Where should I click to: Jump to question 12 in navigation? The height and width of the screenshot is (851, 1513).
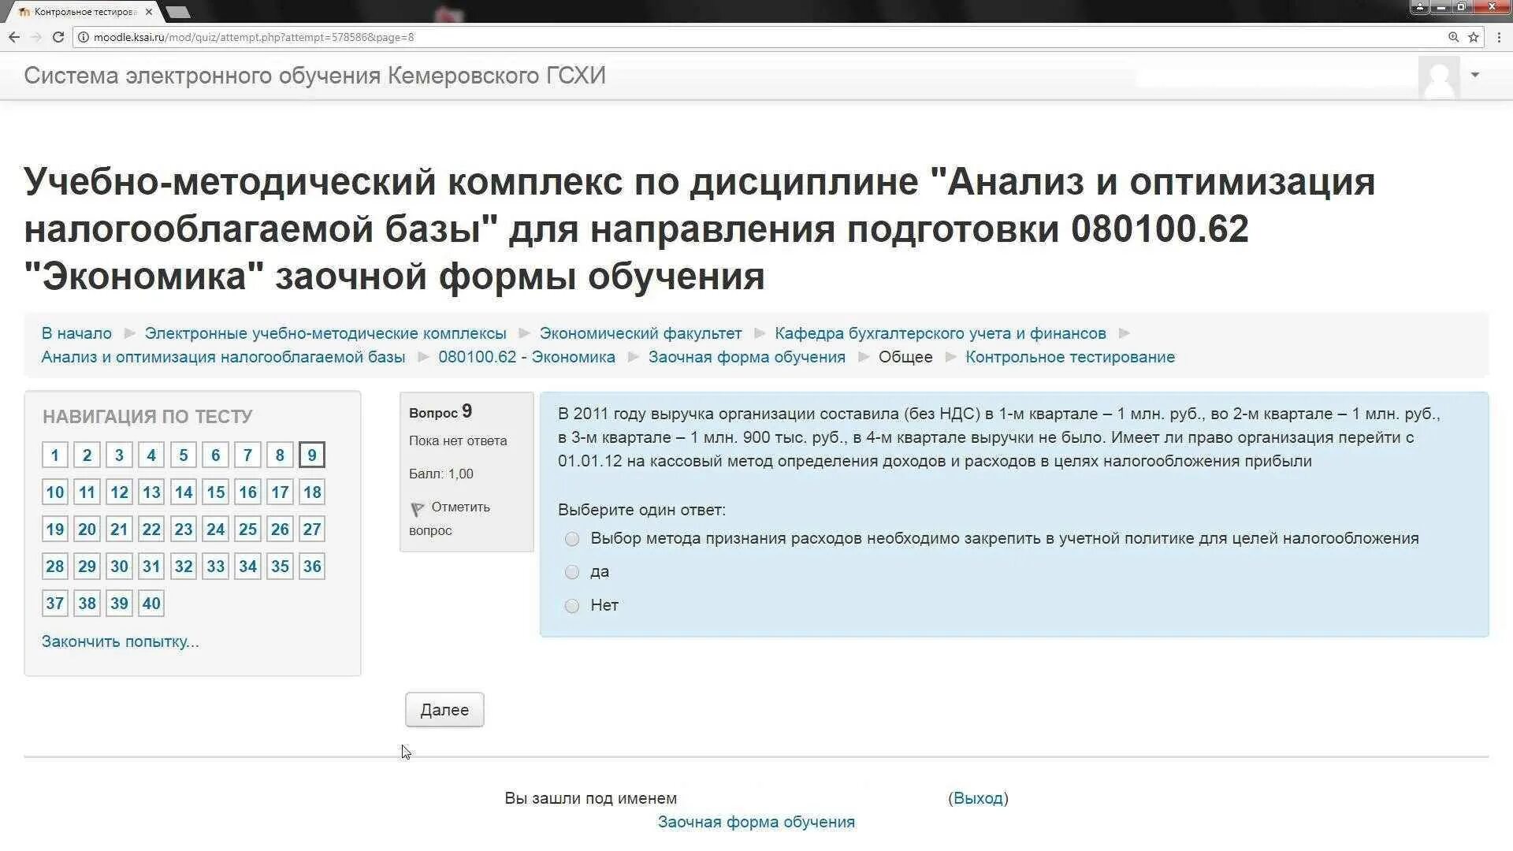(119, 492)
